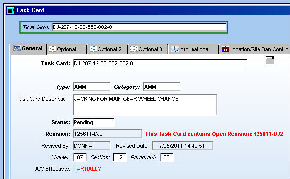Click the Category field containing AMM
This screenshot has width=290, height=179.
pyautogui.click(x=161, y=87)
